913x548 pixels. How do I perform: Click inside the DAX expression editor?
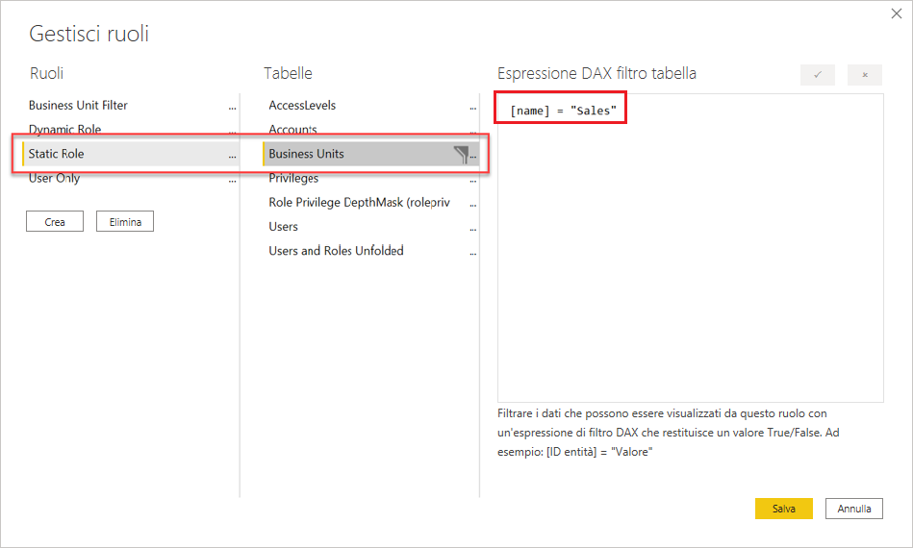coord(690,260)
